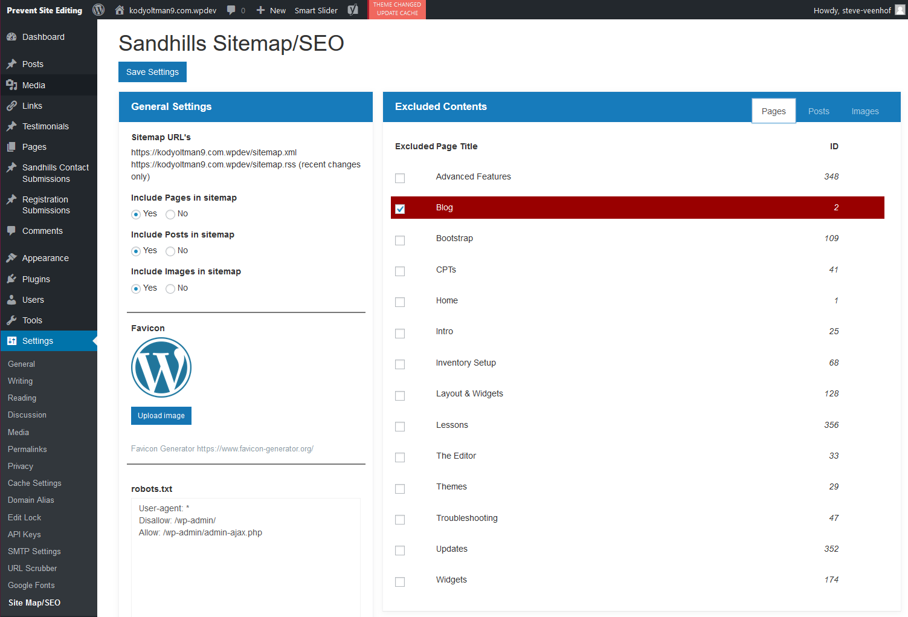Check the Home page exclude checkbox

click(400, 302)
